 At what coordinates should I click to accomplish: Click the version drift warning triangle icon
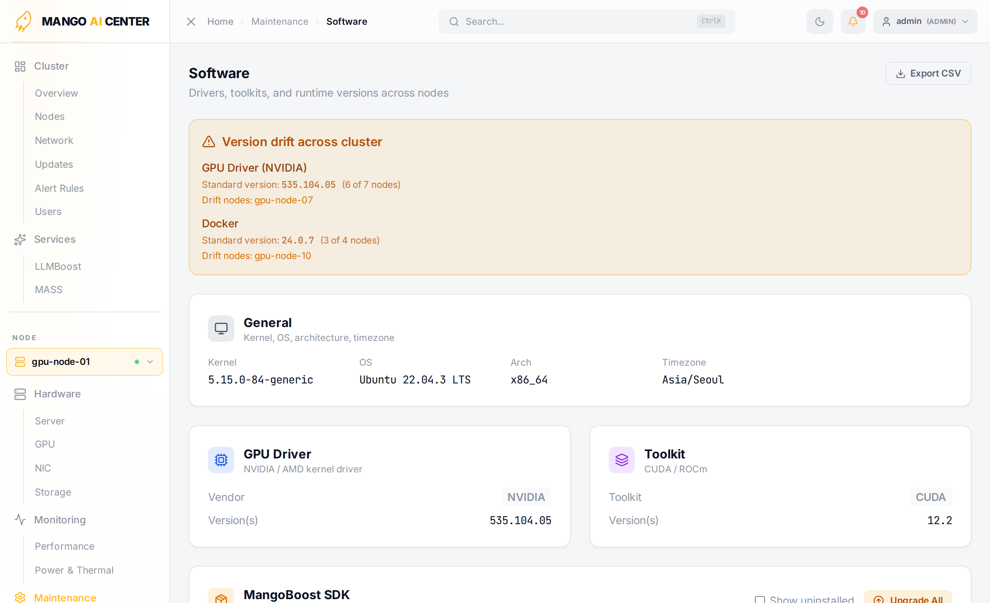click(x=208, y=142)
